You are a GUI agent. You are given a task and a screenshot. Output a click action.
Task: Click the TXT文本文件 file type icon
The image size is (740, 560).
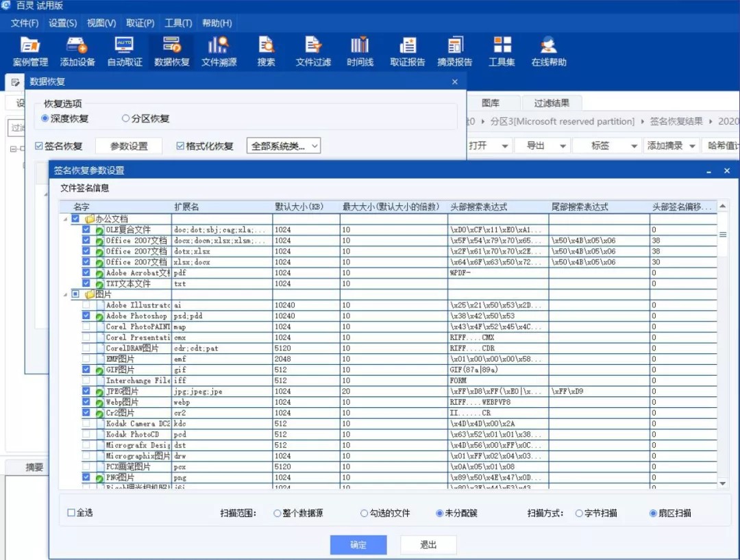(99, 284)
